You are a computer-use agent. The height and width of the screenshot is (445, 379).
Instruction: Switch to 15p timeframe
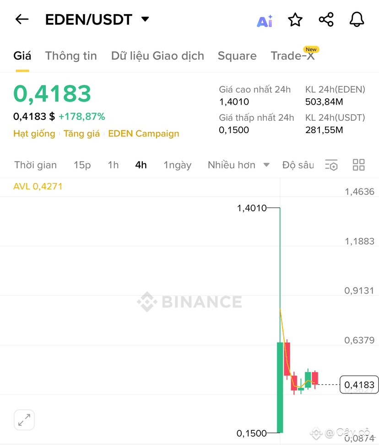[82, 165]
